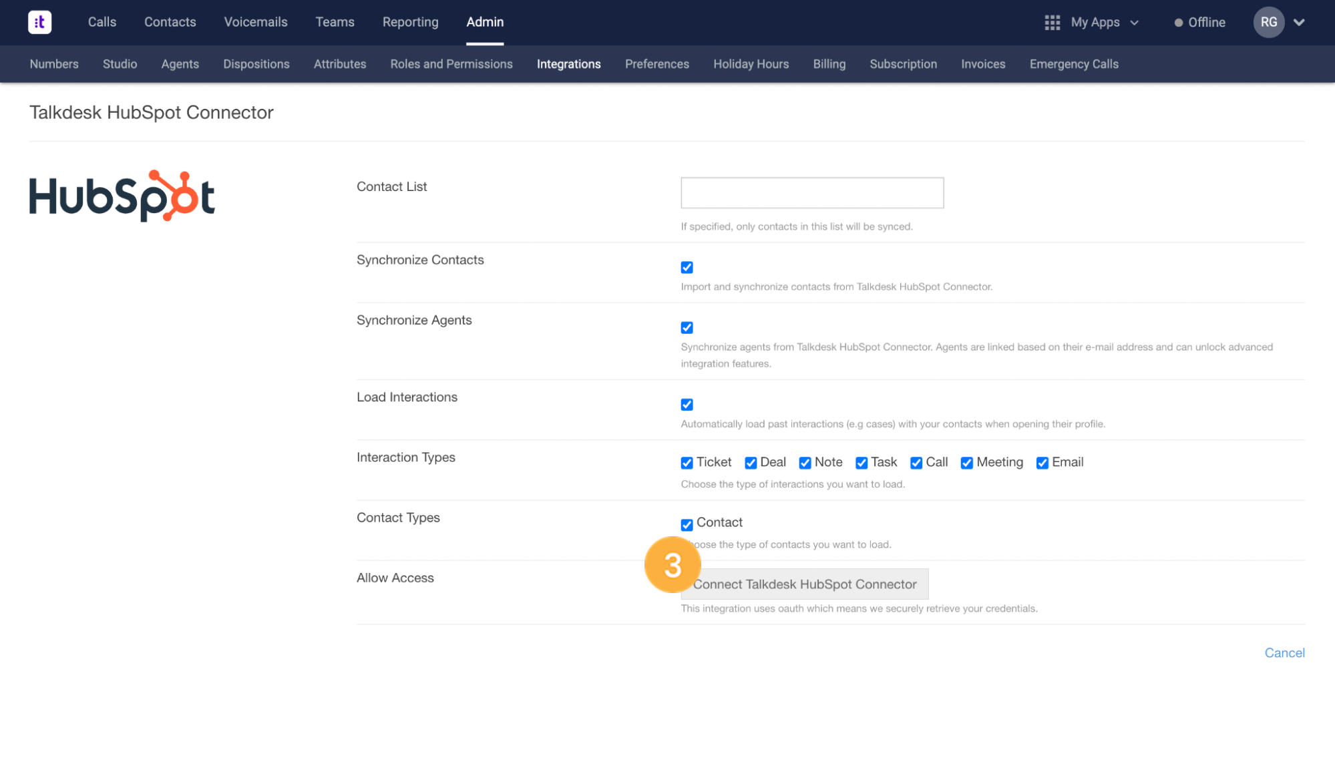Select Integrations in the submenu
Image resolution: width=1335 pixels, height=760 pixels.
pos(569,64)
